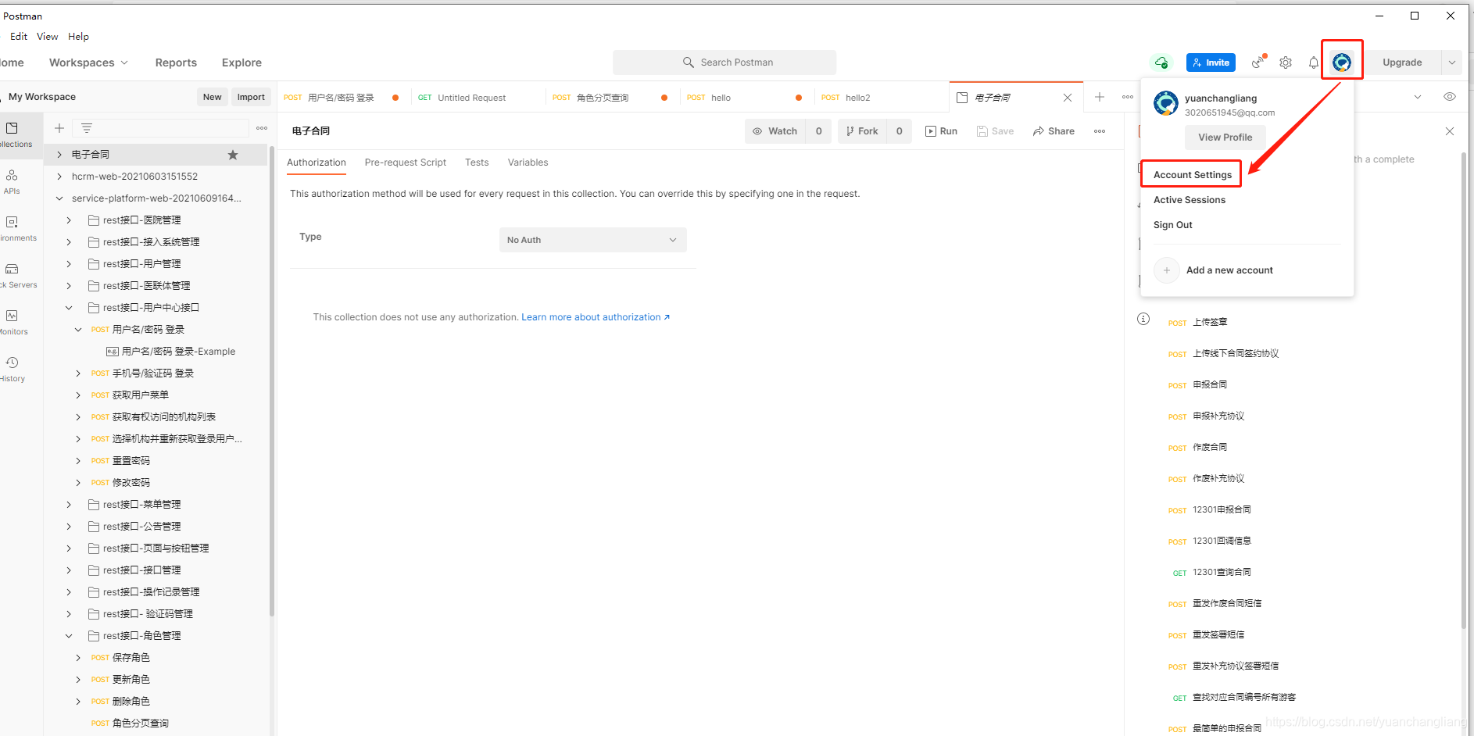
Task: Open the Reports navigation link
Action: tap(176, 63)
